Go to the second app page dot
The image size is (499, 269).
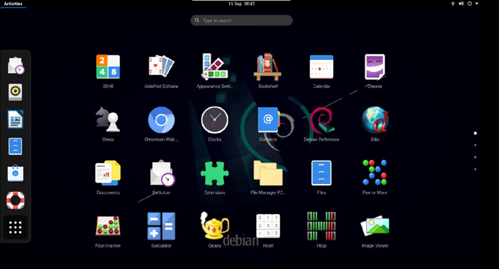tap(475, 145)
